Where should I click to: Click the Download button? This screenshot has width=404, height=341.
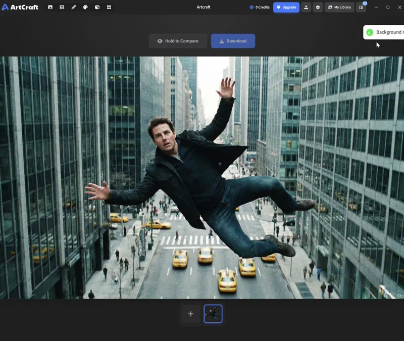pos(233,41)
